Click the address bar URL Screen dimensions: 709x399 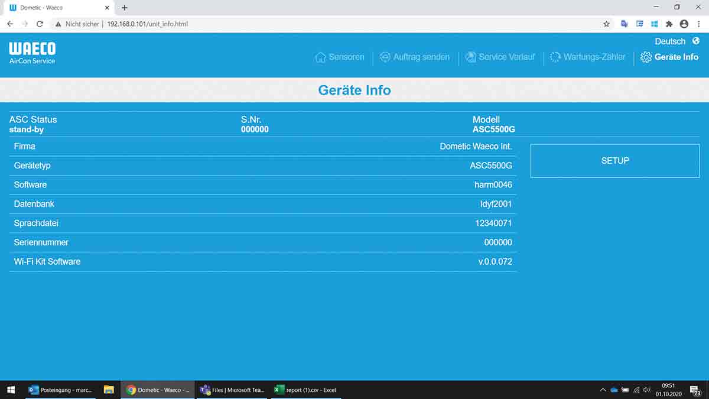pos(147,24)
